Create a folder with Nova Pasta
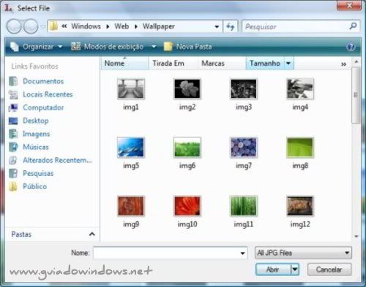 (x=188, y=47)
